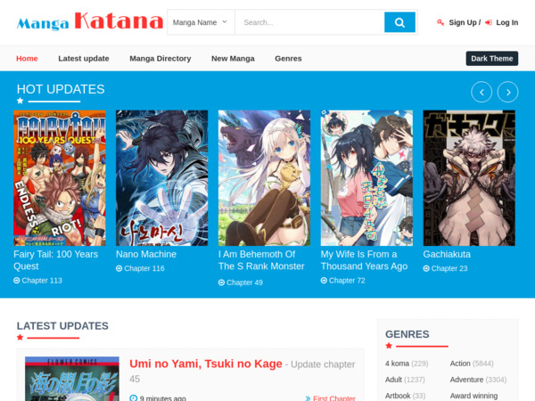Click I Am Behemoth Of The S Rank Monster title
Screen dimensions: 535x401
(x=261, y=260)
